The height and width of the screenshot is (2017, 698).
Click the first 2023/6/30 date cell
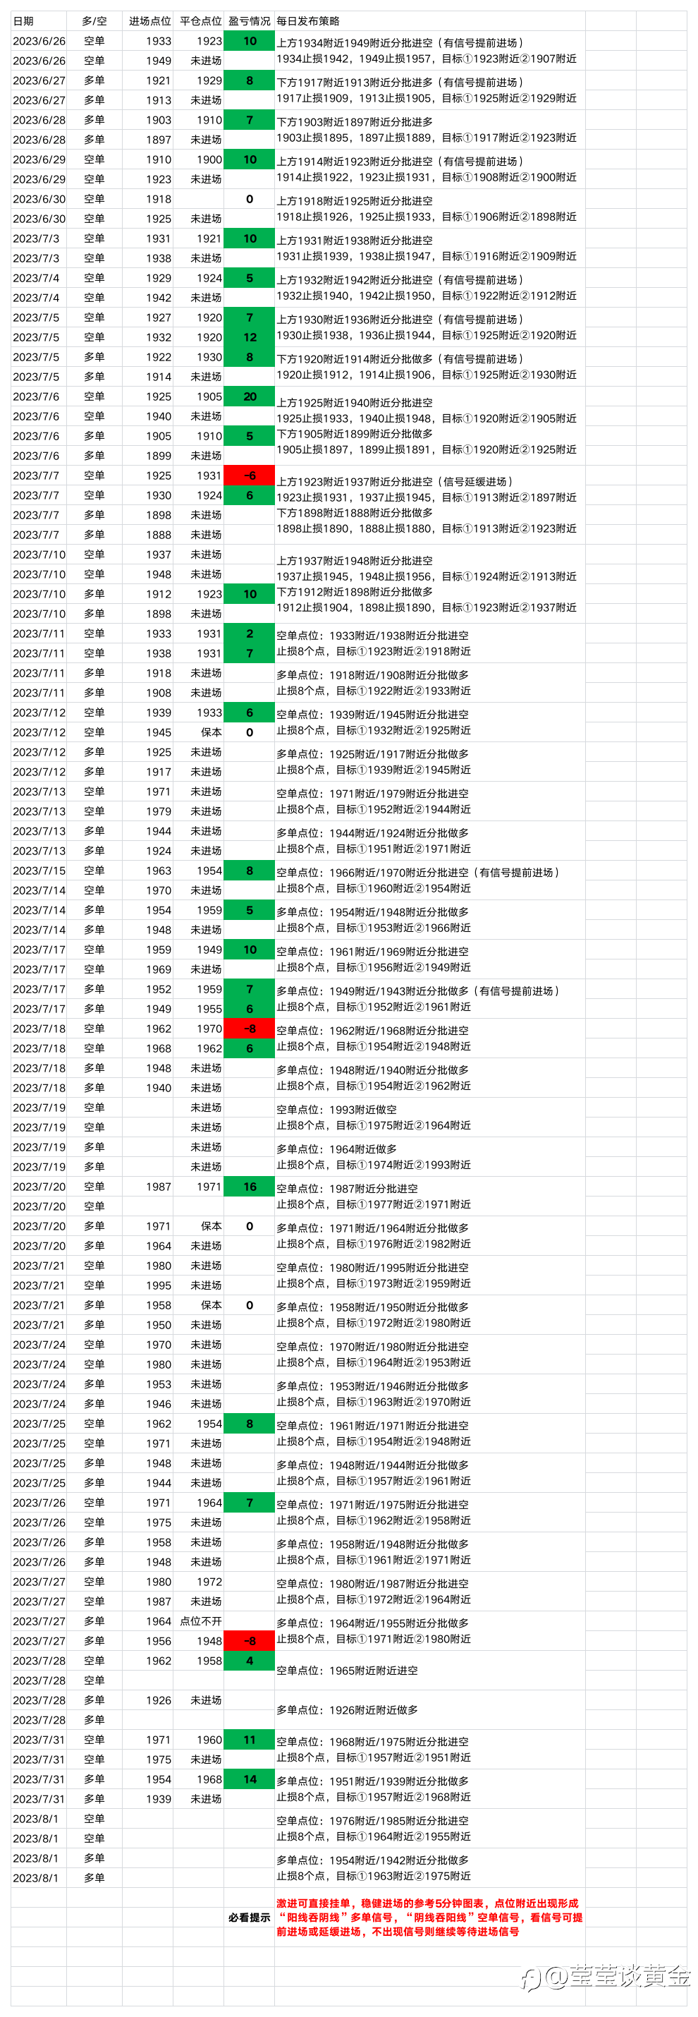39,199
